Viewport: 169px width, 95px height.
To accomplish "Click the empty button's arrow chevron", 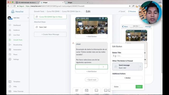I will (x=103, y=67).
